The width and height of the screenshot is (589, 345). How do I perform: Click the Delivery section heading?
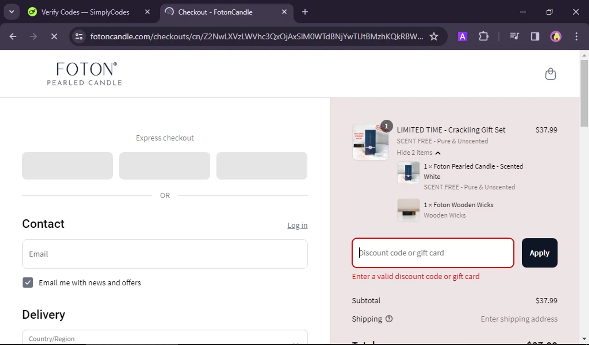coord(44,314)
